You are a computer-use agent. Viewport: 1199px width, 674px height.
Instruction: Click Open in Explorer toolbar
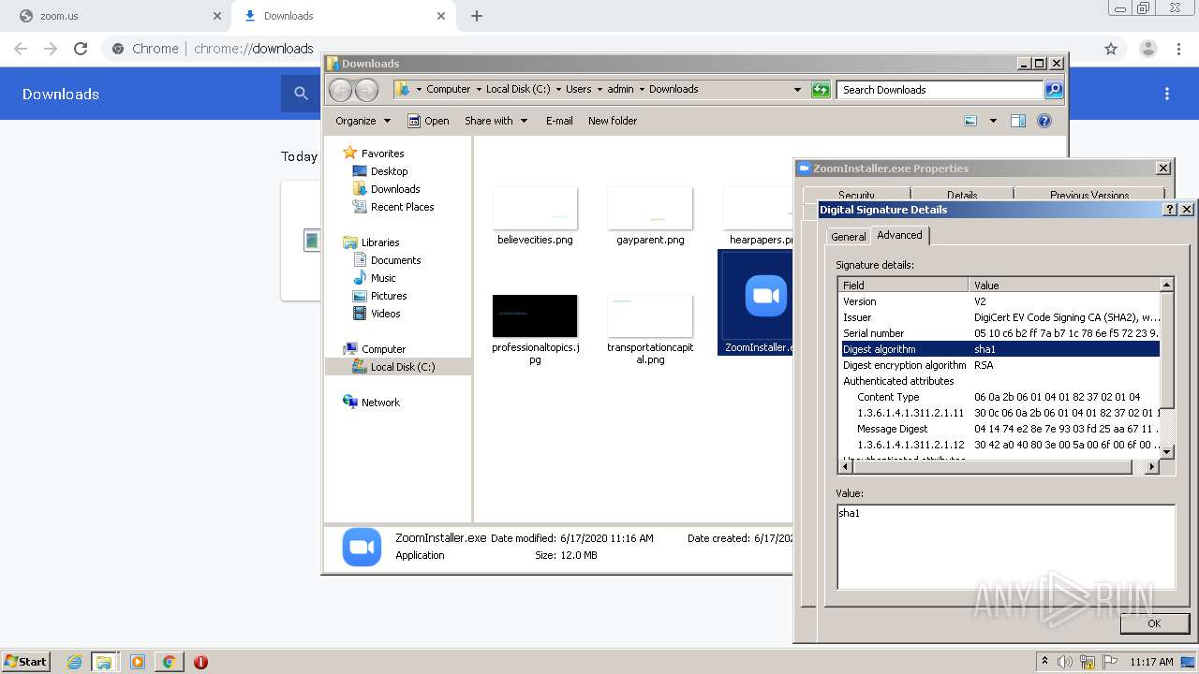(429, 121)
